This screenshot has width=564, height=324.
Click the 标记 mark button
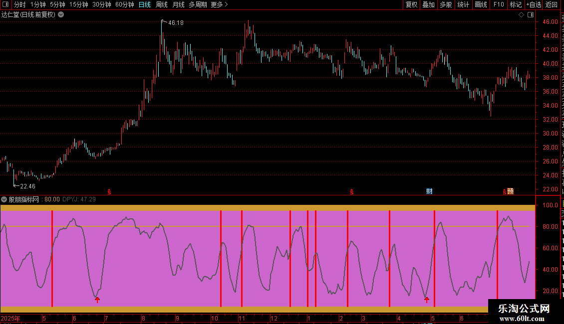point(516,4)
